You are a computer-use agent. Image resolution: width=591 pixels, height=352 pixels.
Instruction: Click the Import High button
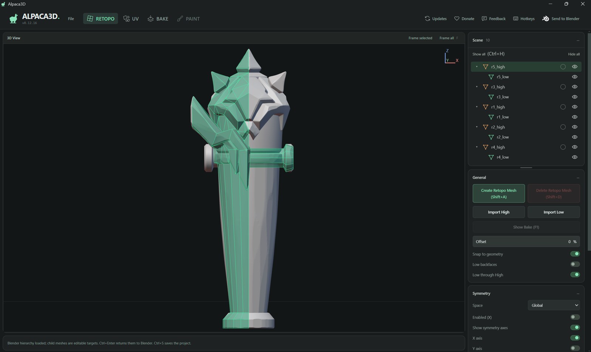pyautogui.click(x=499, y=212)
